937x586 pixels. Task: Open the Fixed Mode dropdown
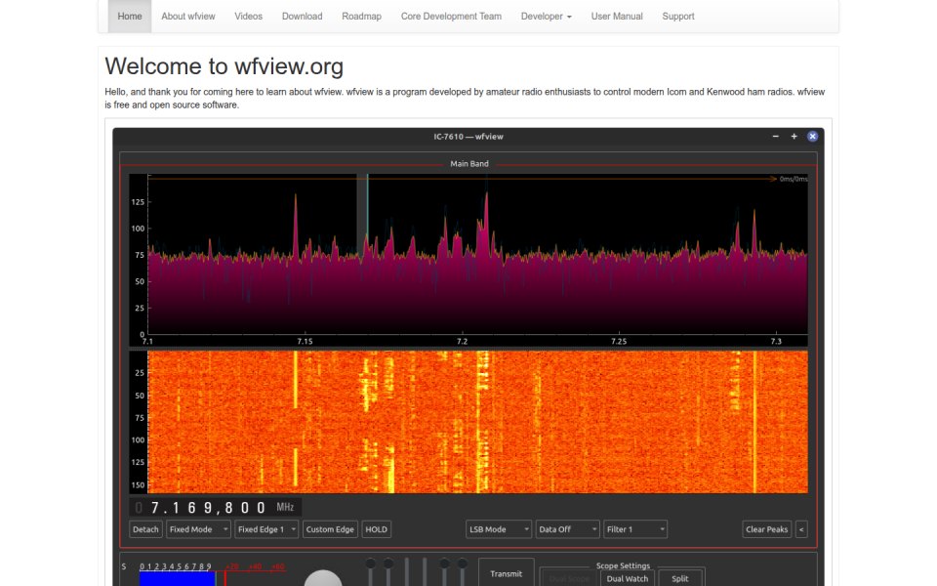pos(198,529)
